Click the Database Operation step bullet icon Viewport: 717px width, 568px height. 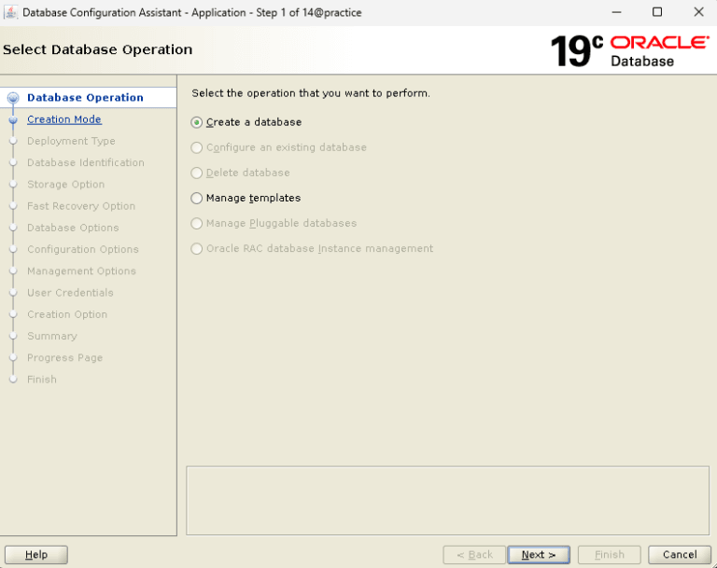pos(13,97)
